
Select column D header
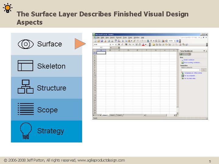128,50
